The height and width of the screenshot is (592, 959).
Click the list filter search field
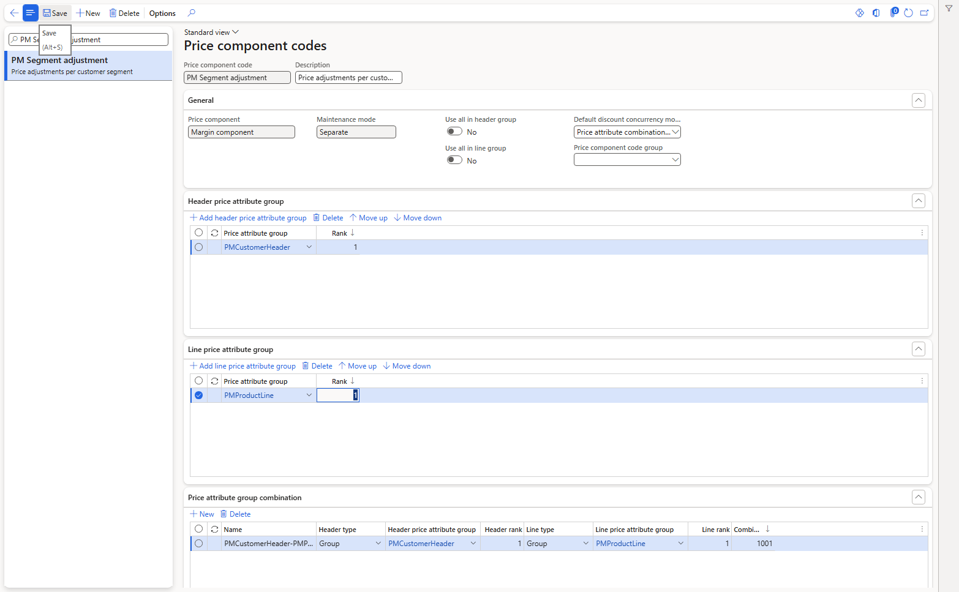pos(88,39)
